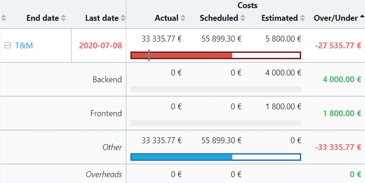The height and width of the screenshot is (183, 365).
Task: Click the Costs group header
Action: coord(247,5)
